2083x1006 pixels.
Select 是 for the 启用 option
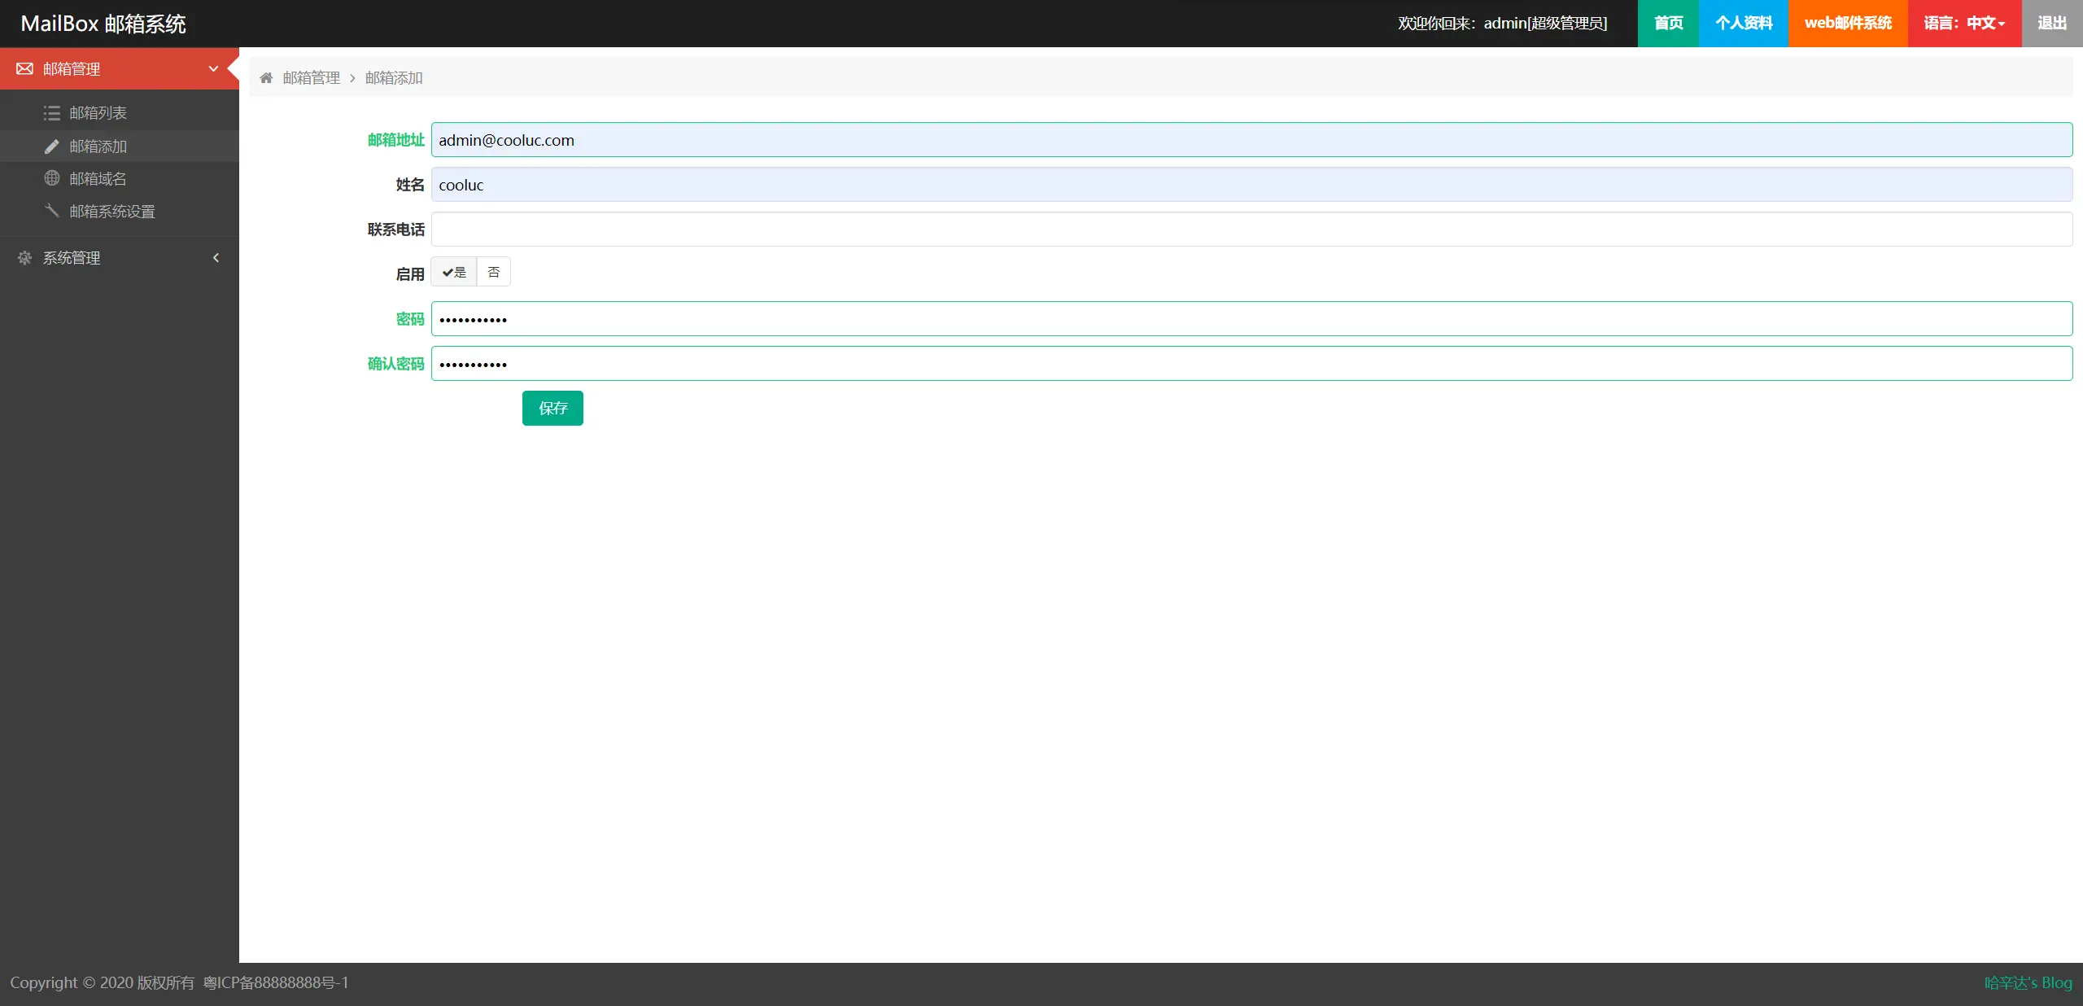coord(454,272)
